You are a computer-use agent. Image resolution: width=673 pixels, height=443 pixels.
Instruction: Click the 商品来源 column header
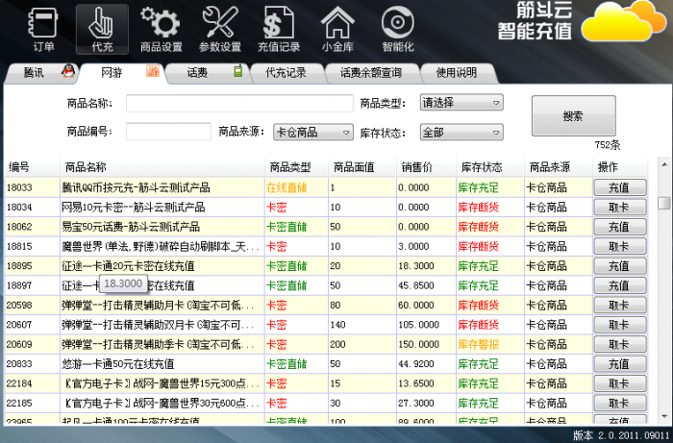[559, 167]
